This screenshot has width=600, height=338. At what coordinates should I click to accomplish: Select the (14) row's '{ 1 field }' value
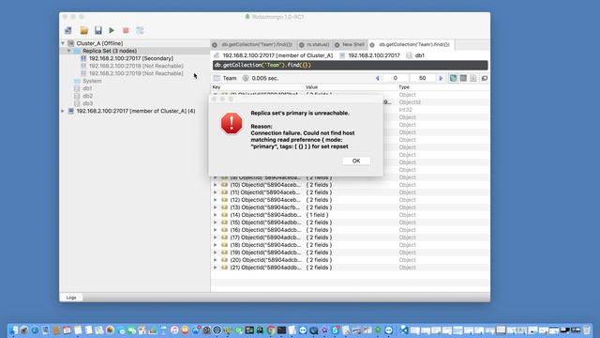317,215
